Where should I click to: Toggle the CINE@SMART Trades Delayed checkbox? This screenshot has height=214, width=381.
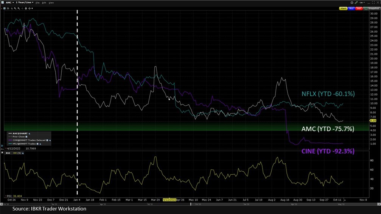click(x=47, y=140)
